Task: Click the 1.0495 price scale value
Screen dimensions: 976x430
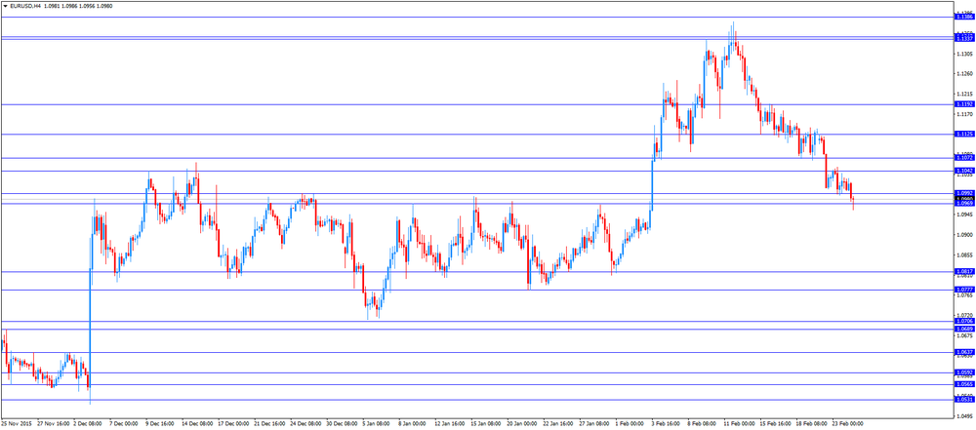Action: [x=965, y=415]
